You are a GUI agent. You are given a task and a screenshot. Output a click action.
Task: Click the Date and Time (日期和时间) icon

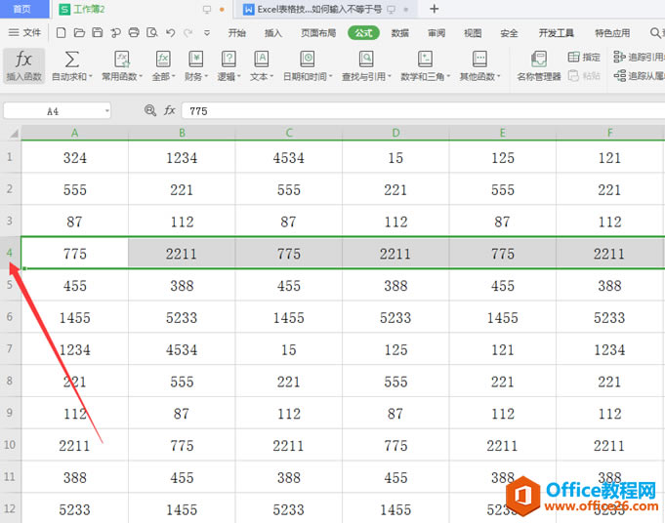307,60
